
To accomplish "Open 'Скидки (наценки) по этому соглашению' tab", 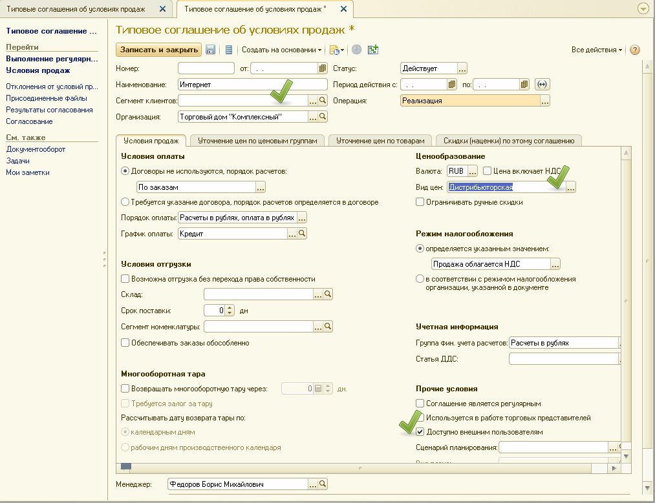I will [508, 141].
